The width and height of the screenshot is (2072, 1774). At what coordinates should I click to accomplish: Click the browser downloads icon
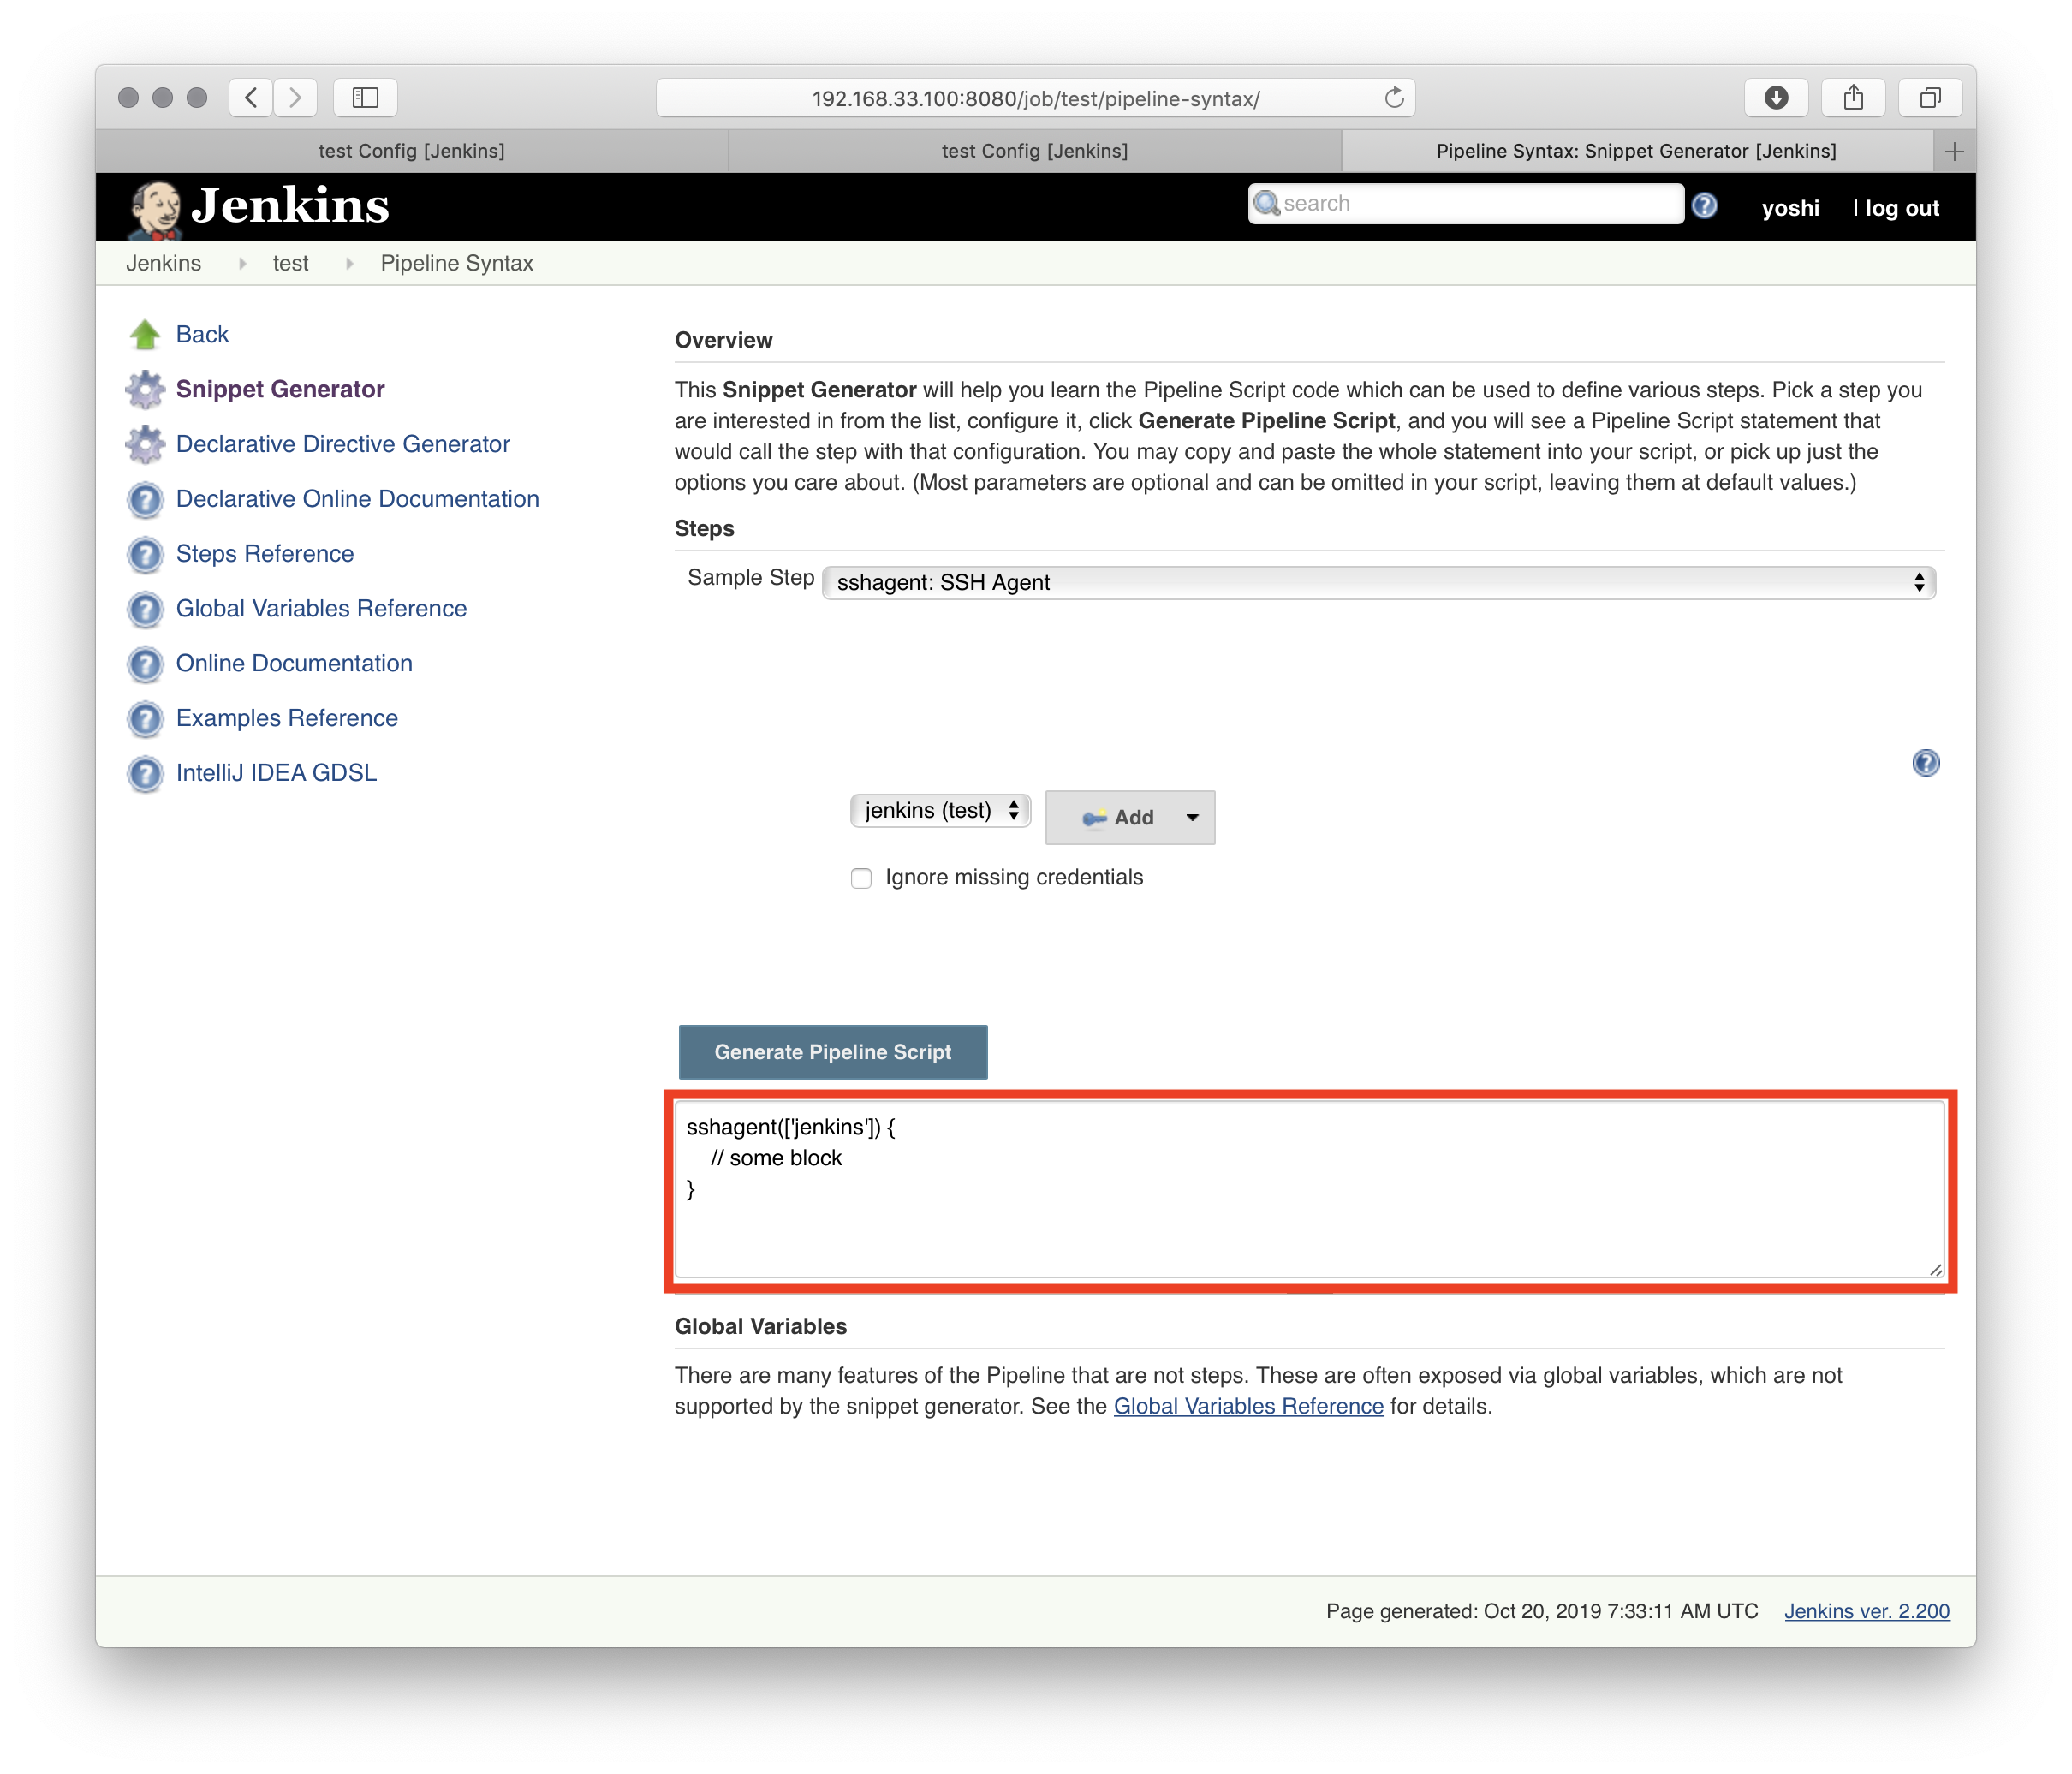click(1777, 98)
